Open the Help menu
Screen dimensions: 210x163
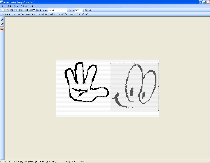pos(31,6)
